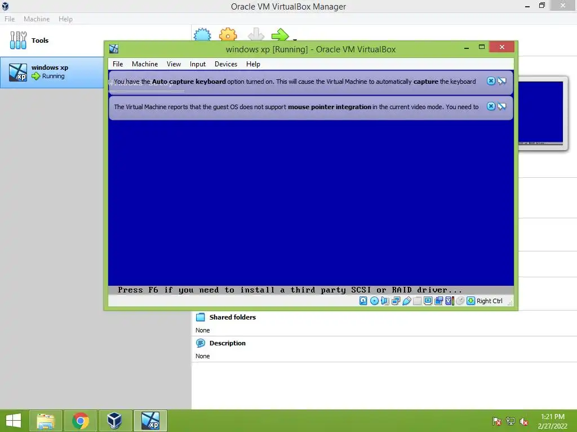Open File menu in the VM window
Image resolution: width=577 pixels, height=432 pixels.
[118, 64]
